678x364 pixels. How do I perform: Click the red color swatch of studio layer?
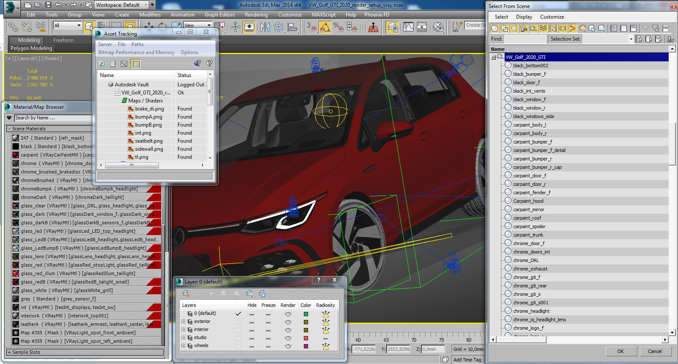[306, 338]
